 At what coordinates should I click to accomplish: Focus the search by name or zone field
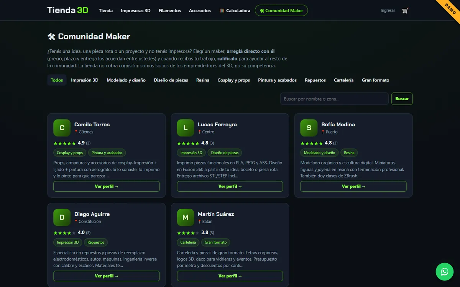click(334, 99)
